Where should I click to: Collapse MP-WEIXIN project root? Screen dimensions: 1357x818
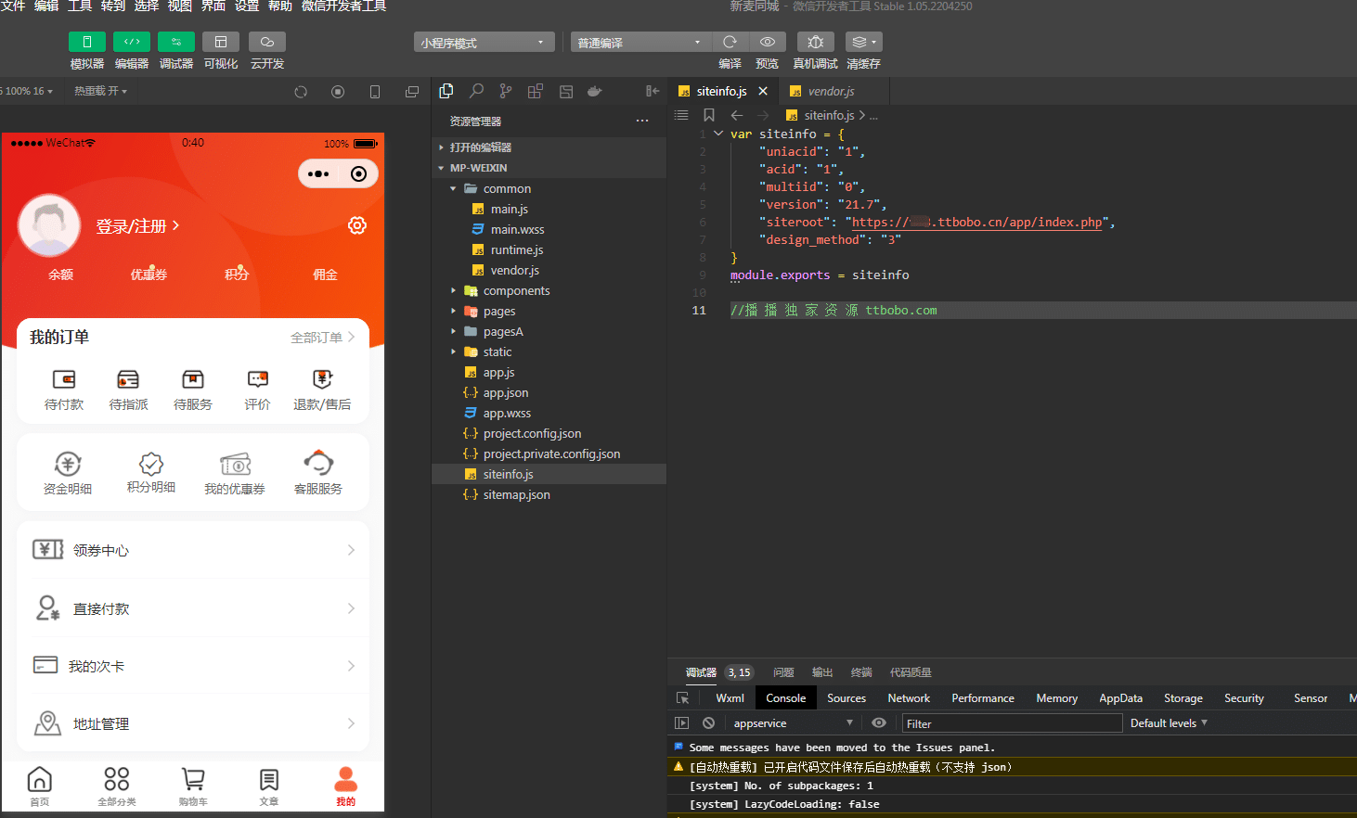(x=549, y=168)
